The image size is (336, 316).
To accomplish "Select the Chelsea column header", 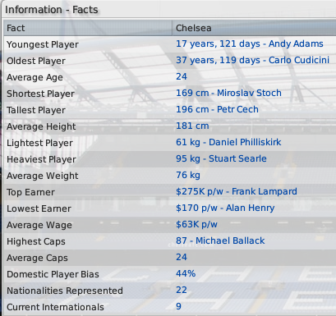I will (254, 28).
